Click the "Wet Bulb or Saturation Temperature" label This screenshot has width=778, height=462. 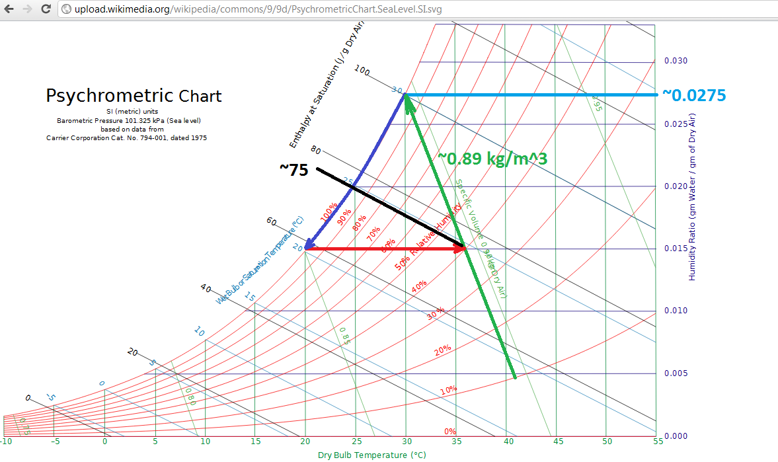coord(260,260)
